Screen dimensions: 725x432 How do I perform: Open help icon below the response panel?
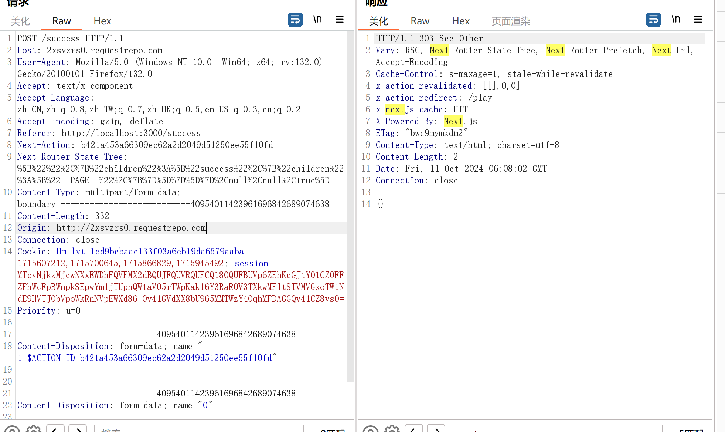(x=371, y=429)
